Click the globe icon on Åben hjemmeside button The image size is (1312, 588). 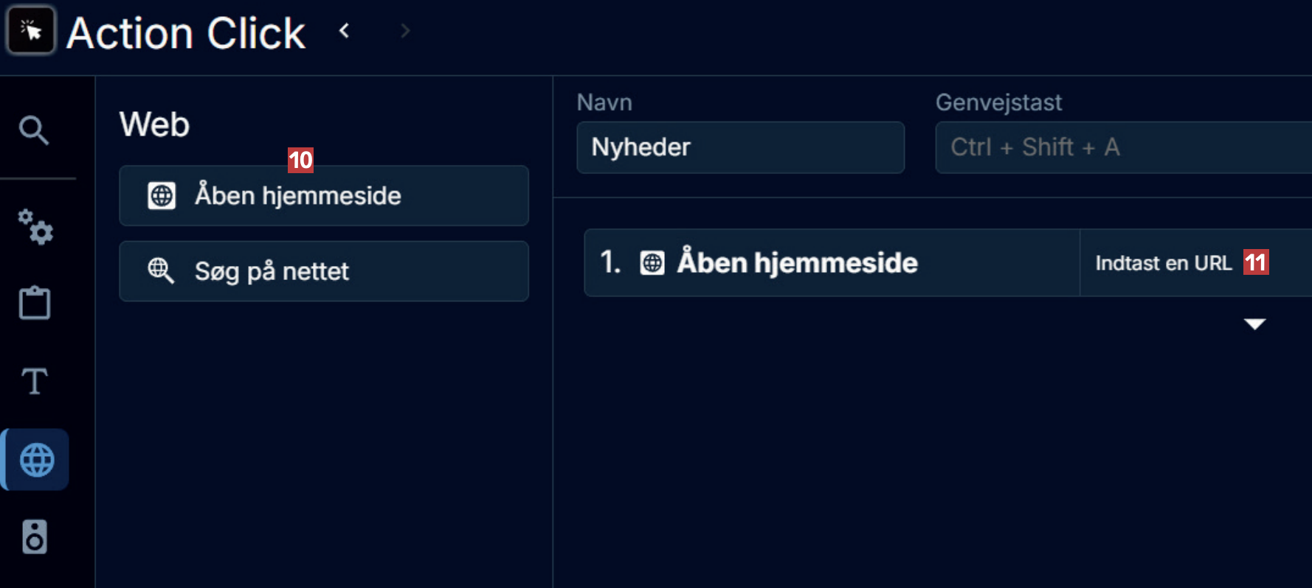pyautogui.click(x=162, y=196)
